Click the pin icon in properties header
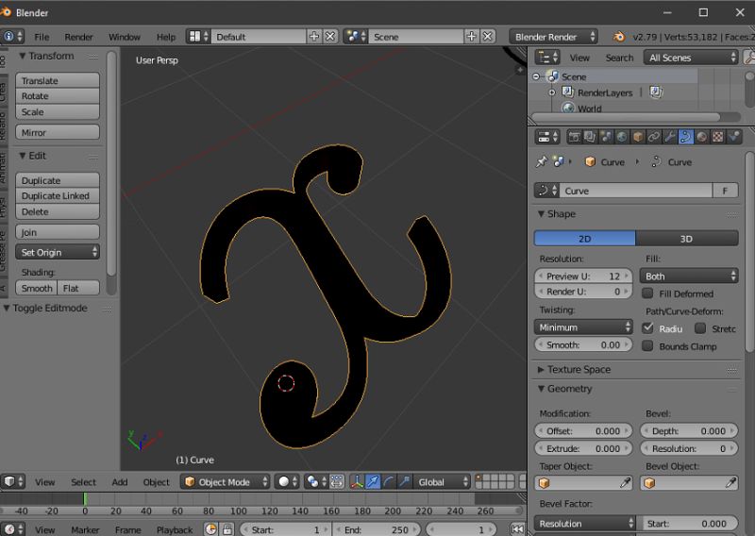The image size is (755, 536). 542,161
